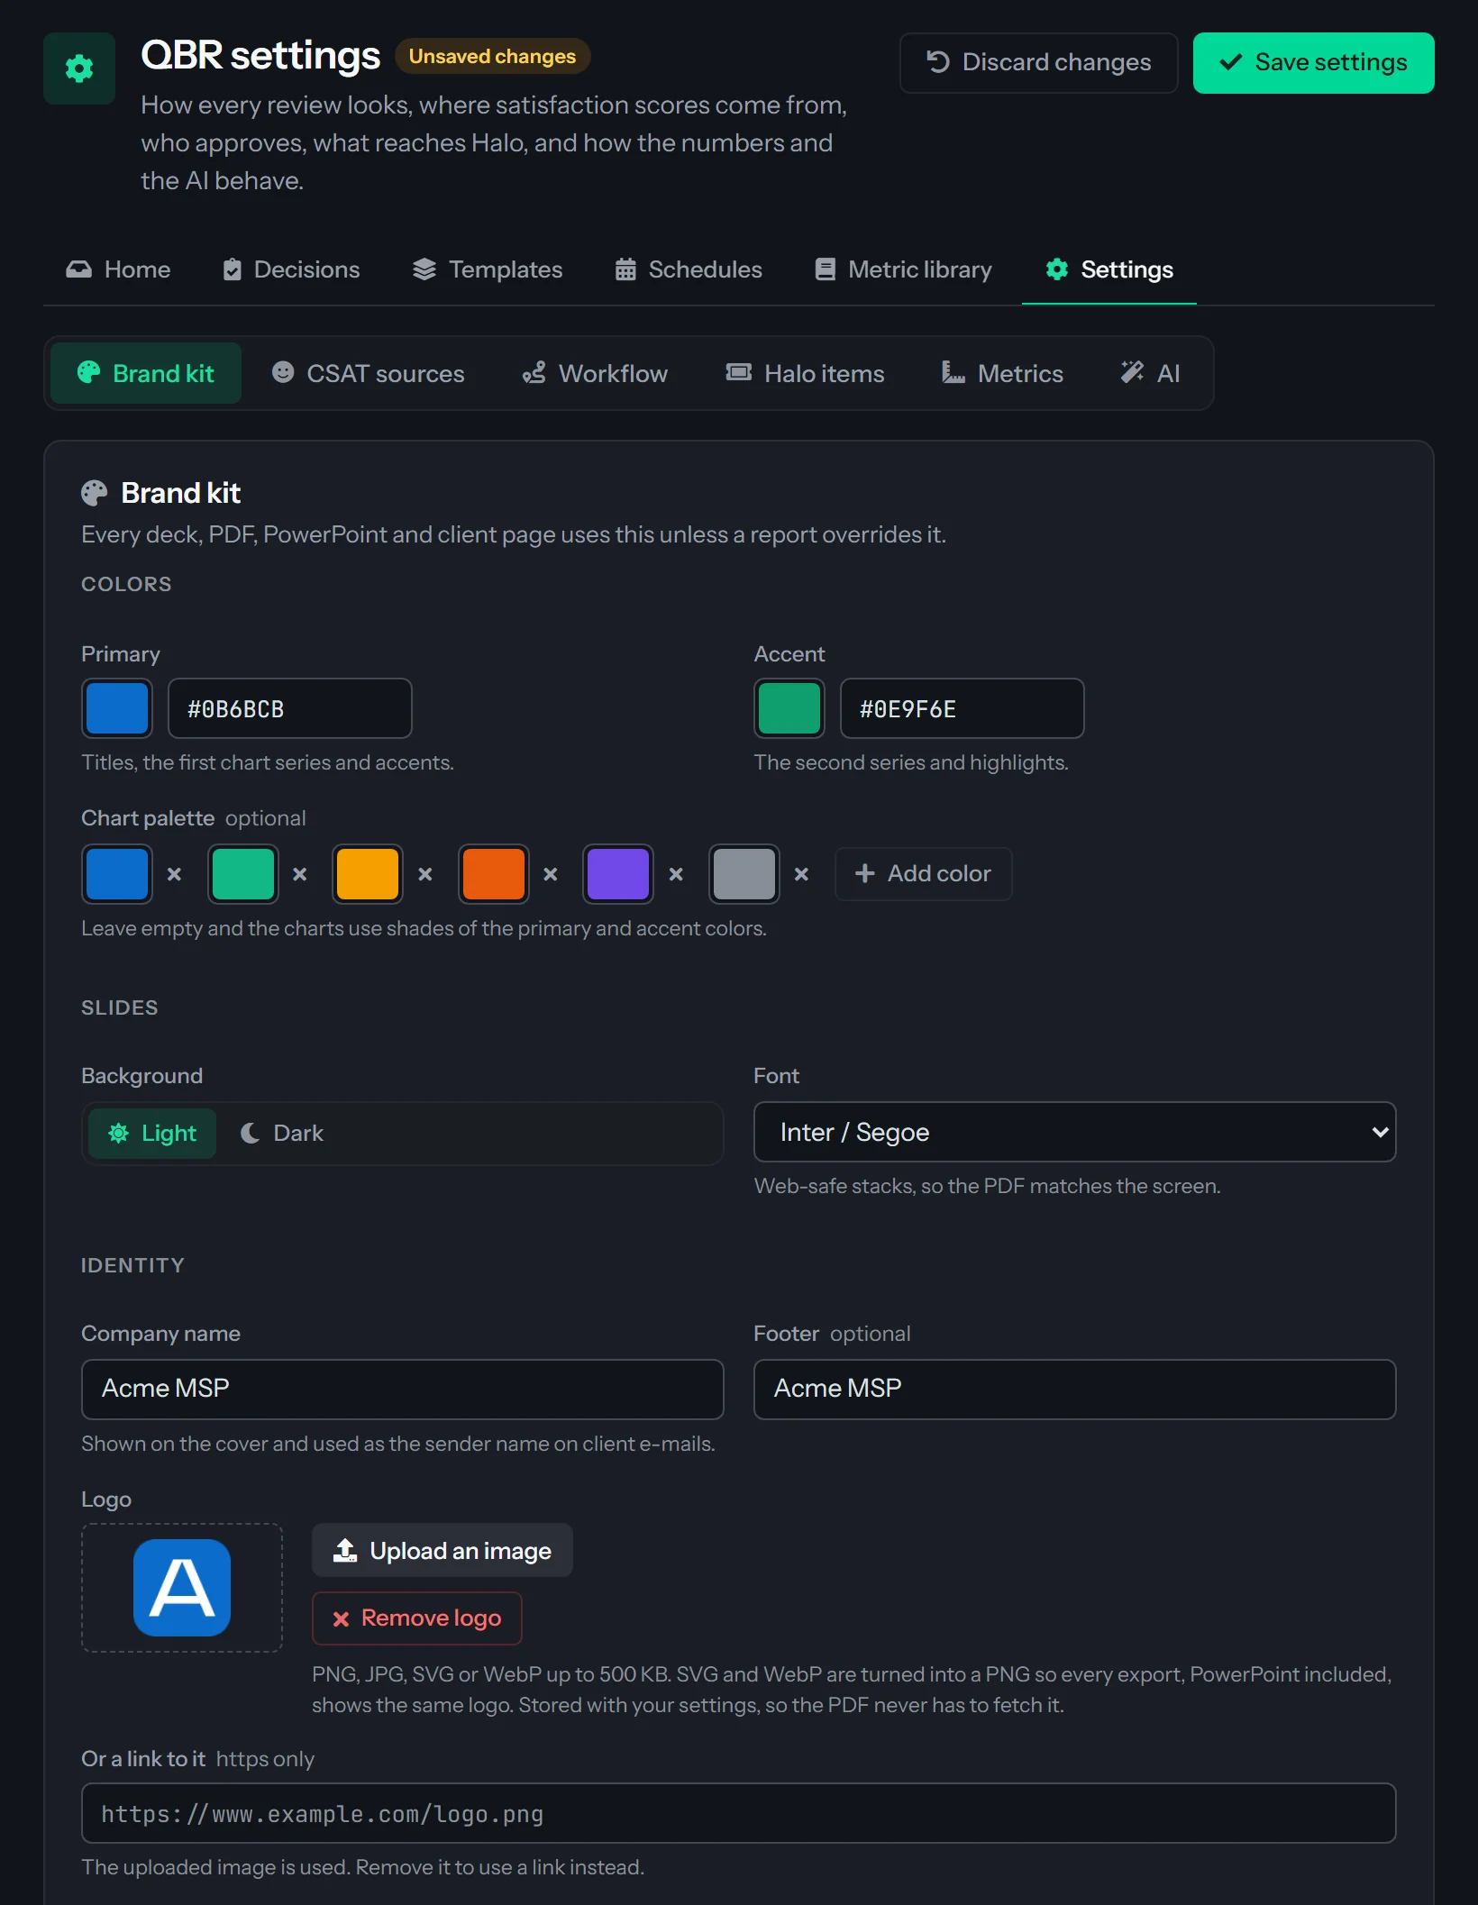Open the Font dropdown

[x=1074, y=1132]
